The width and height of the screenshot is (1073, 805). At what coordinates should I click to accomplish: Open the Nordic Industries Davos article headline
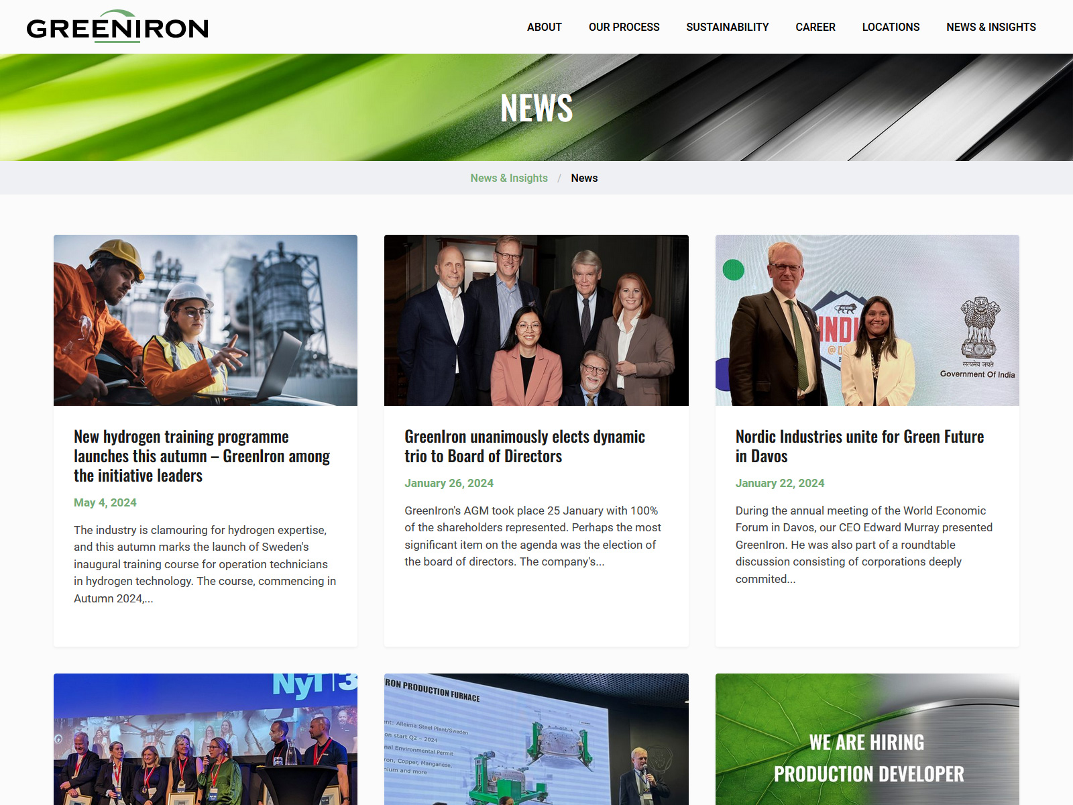[x=860, y=446]
